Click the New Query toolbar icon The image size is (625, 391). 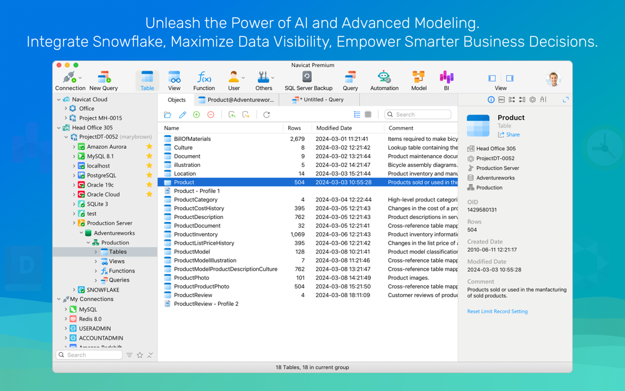[x=104, y=81]
